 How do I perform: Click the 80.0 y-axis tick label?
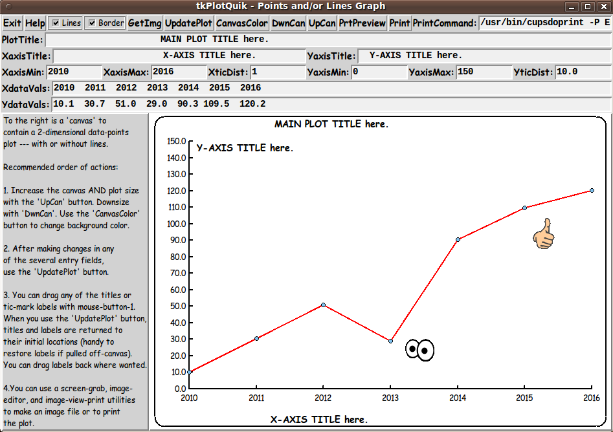(x=178, y=257)
